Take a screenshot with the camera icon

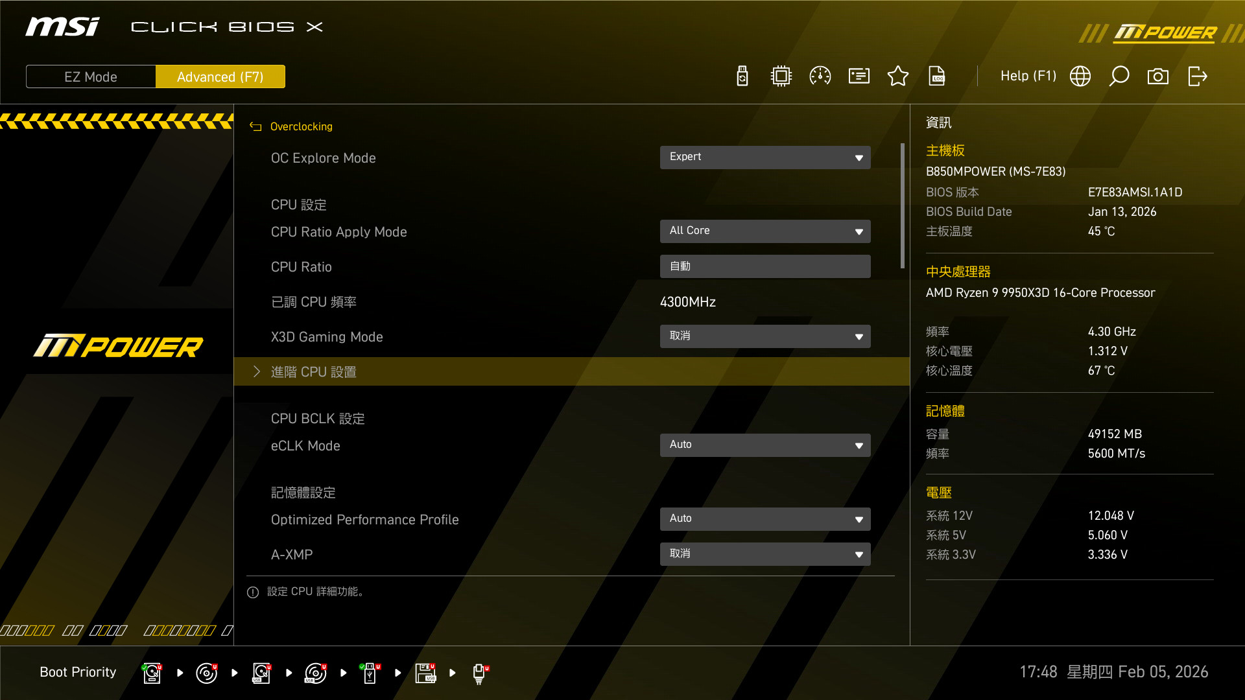(1158, 76)
